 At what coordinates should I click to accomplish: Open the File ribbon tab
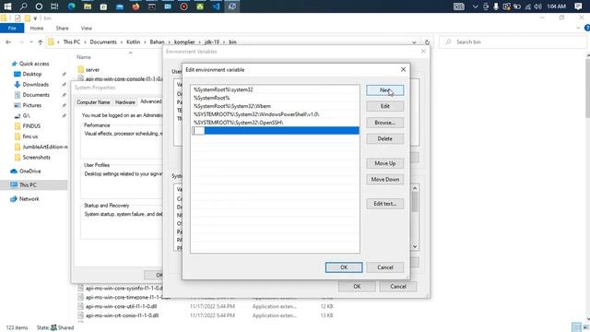12,28
